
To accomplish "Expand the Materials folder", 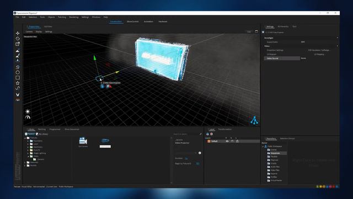I will (x=25, y=163).
